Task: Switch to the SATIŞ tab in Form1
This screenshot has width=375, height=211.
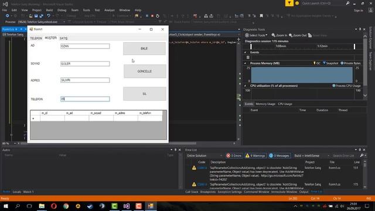Action: pos(63,38)
